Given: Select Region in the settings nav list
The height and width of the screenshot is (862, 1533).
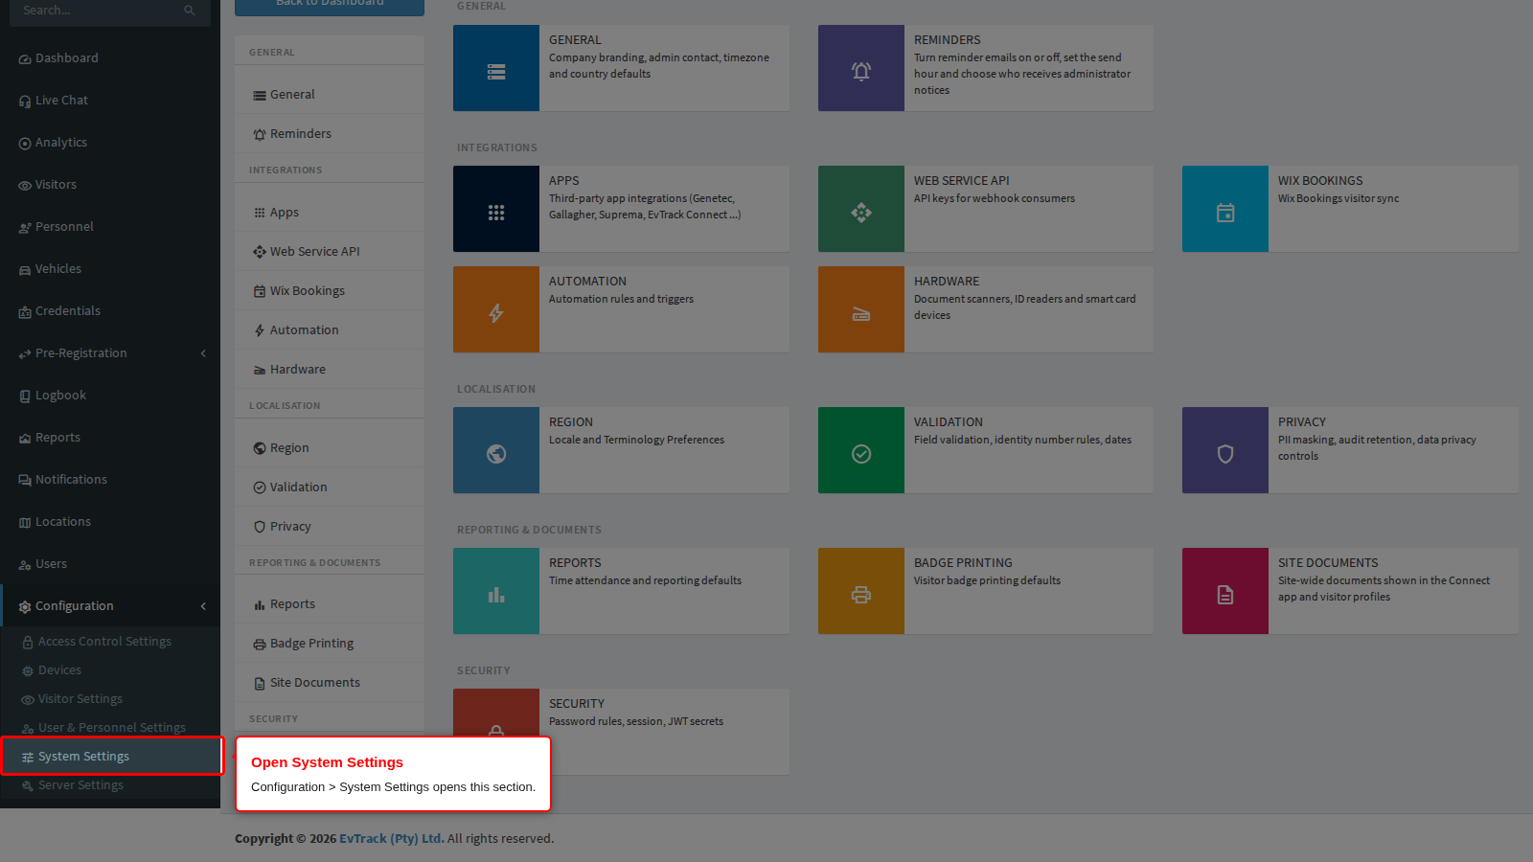Looking at the screenshot, I should tap(330, 448).
